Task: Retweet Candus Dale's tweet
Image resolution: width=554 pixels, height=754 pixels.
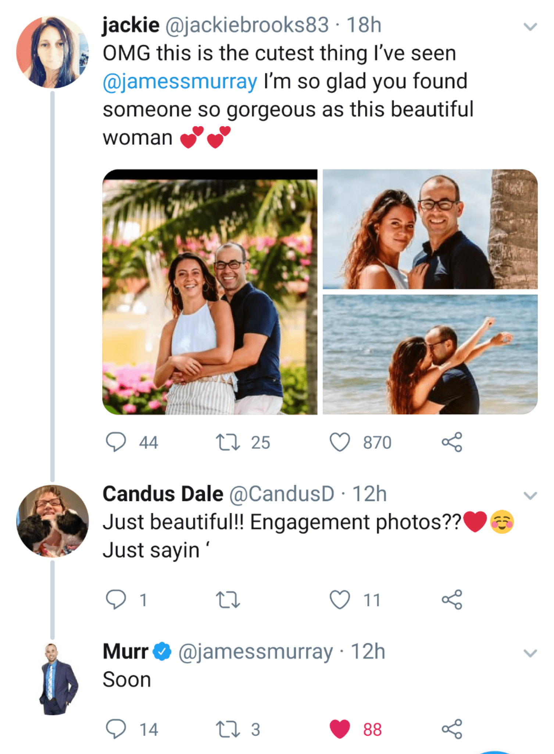Action: (228, 600)
